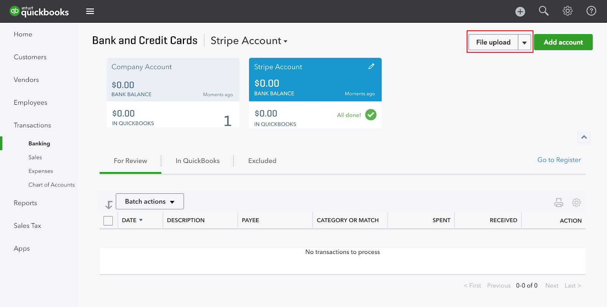Go to Home in sidebar
This screenshot has height=307, width=607.
tap(23, 34)
